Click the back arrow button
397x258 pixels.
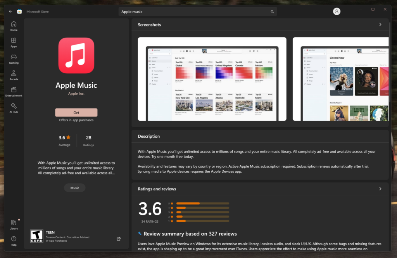[10, 12]
